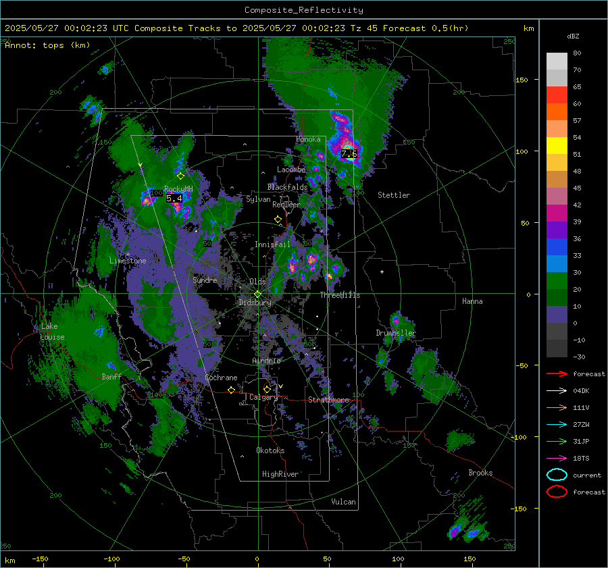Image resolution: width=608 pixels, height=568 pixels.
Task: Select the blue 33-36 dBZ swatch
Action: pos(557,247)
